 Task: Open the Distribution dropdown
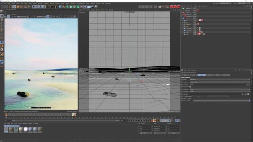pyautogui.click(x=220, y=92)
